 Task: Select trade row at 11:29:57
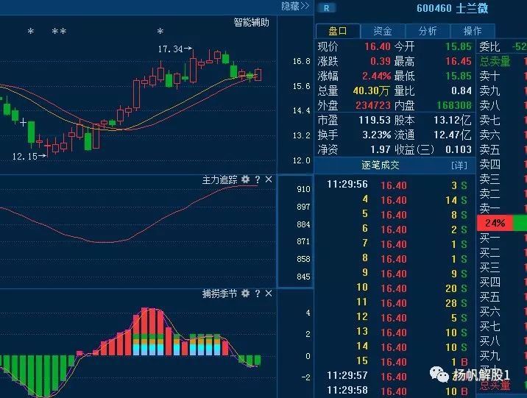click(397, 376)
